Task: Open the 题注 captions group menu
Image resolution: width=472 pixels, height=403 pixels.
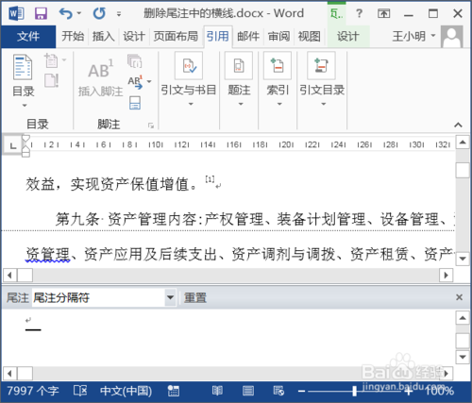Action: tap(239, 79)
